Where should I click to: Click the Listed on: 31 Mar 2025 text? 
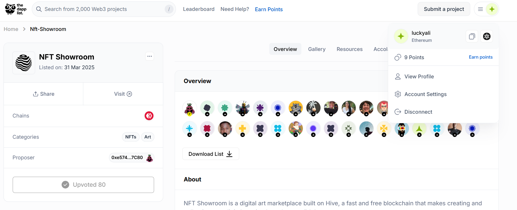pyautogui.click(x=67, y=67)
